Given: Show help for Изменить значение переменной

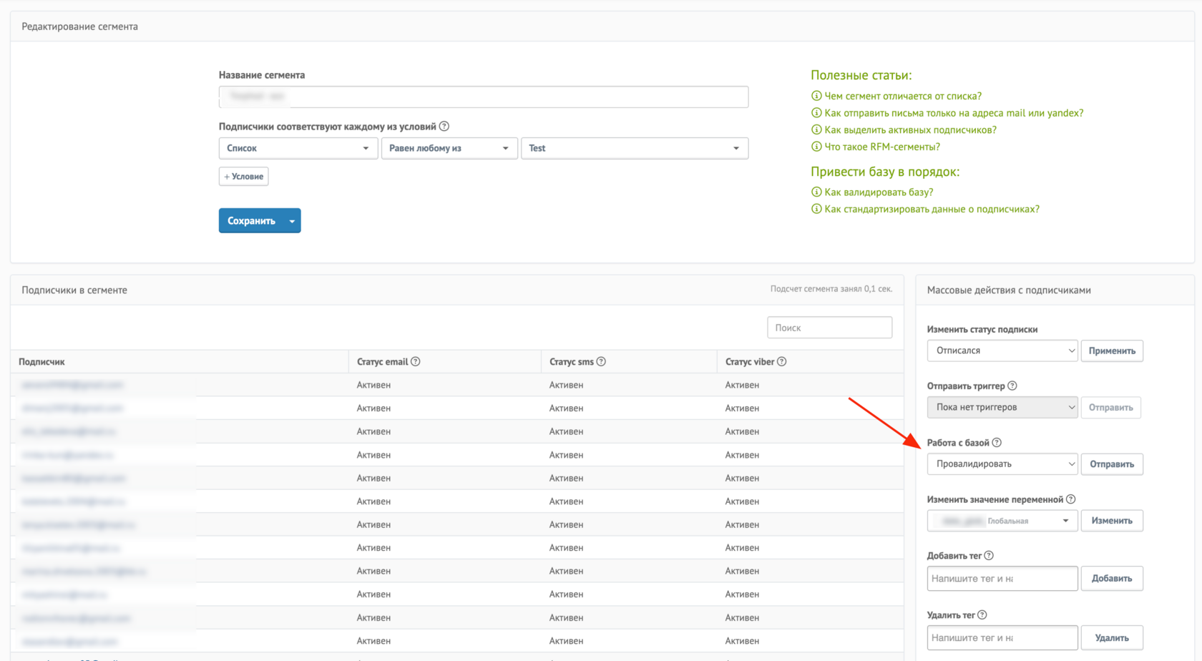Looking at the screenshot, I should [1071, 499].
